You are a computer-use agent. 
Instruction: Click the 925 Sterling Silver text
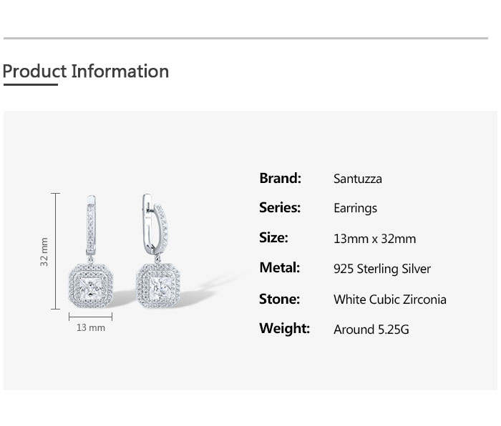pyautogui.click(x=382, y=269)
